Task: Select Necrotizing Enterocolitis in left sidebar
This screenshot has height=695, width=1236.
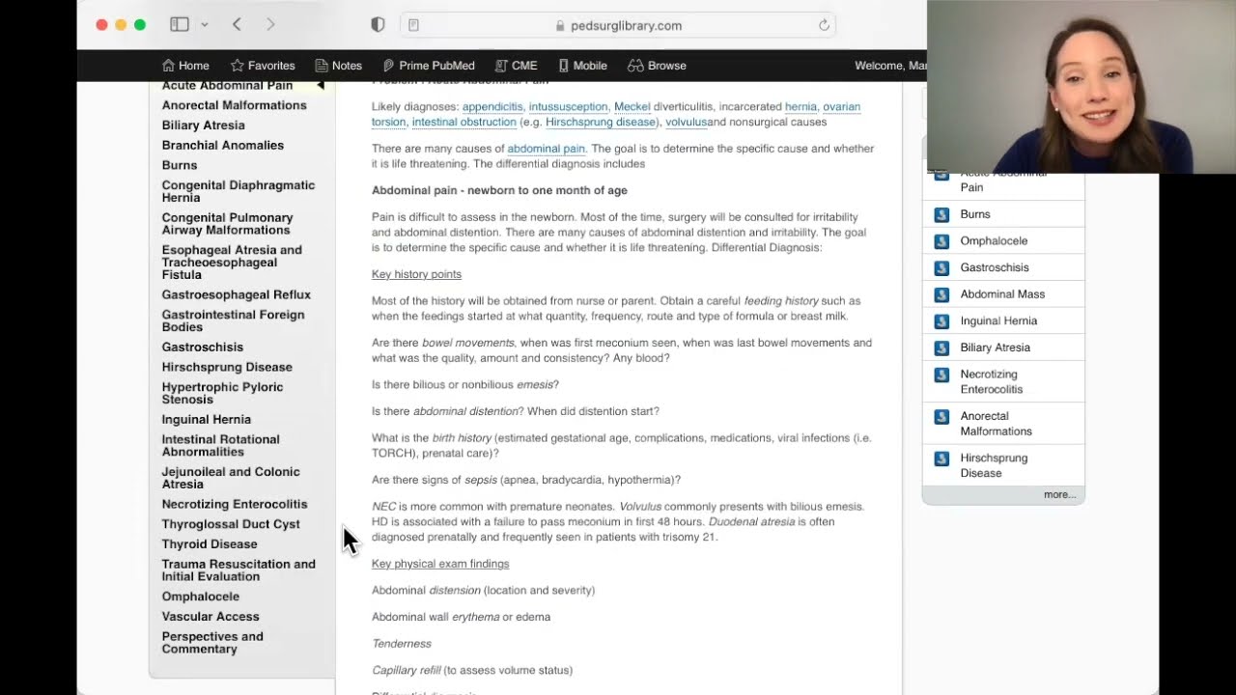Action: coord(235,505)
